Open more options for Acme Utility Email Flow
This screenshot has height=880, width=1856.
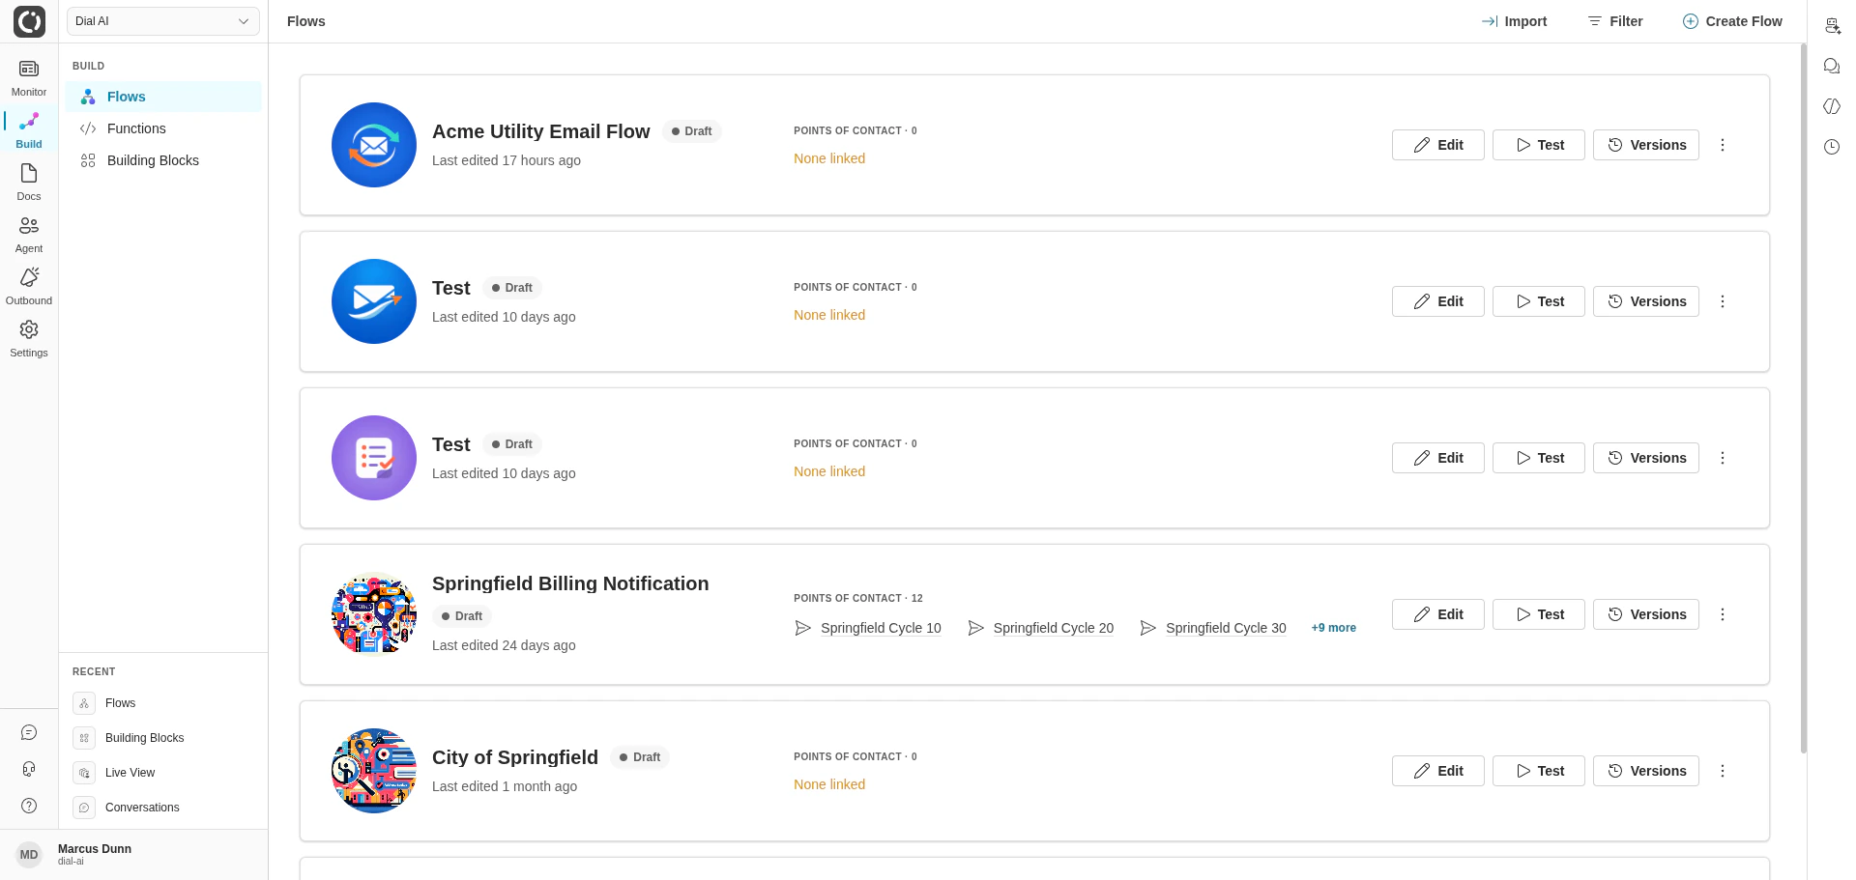tap(1723, 145)
